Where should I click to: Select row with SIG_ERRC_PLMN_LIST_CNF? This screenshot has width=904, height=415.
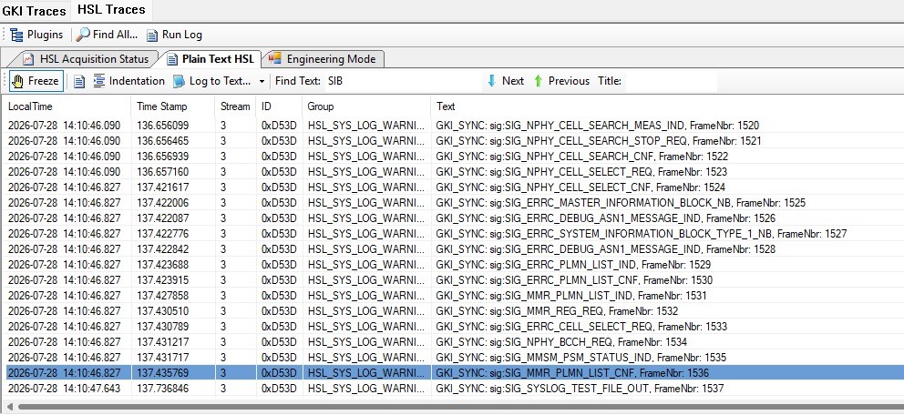pyautogui.click(x=455, y=280)
